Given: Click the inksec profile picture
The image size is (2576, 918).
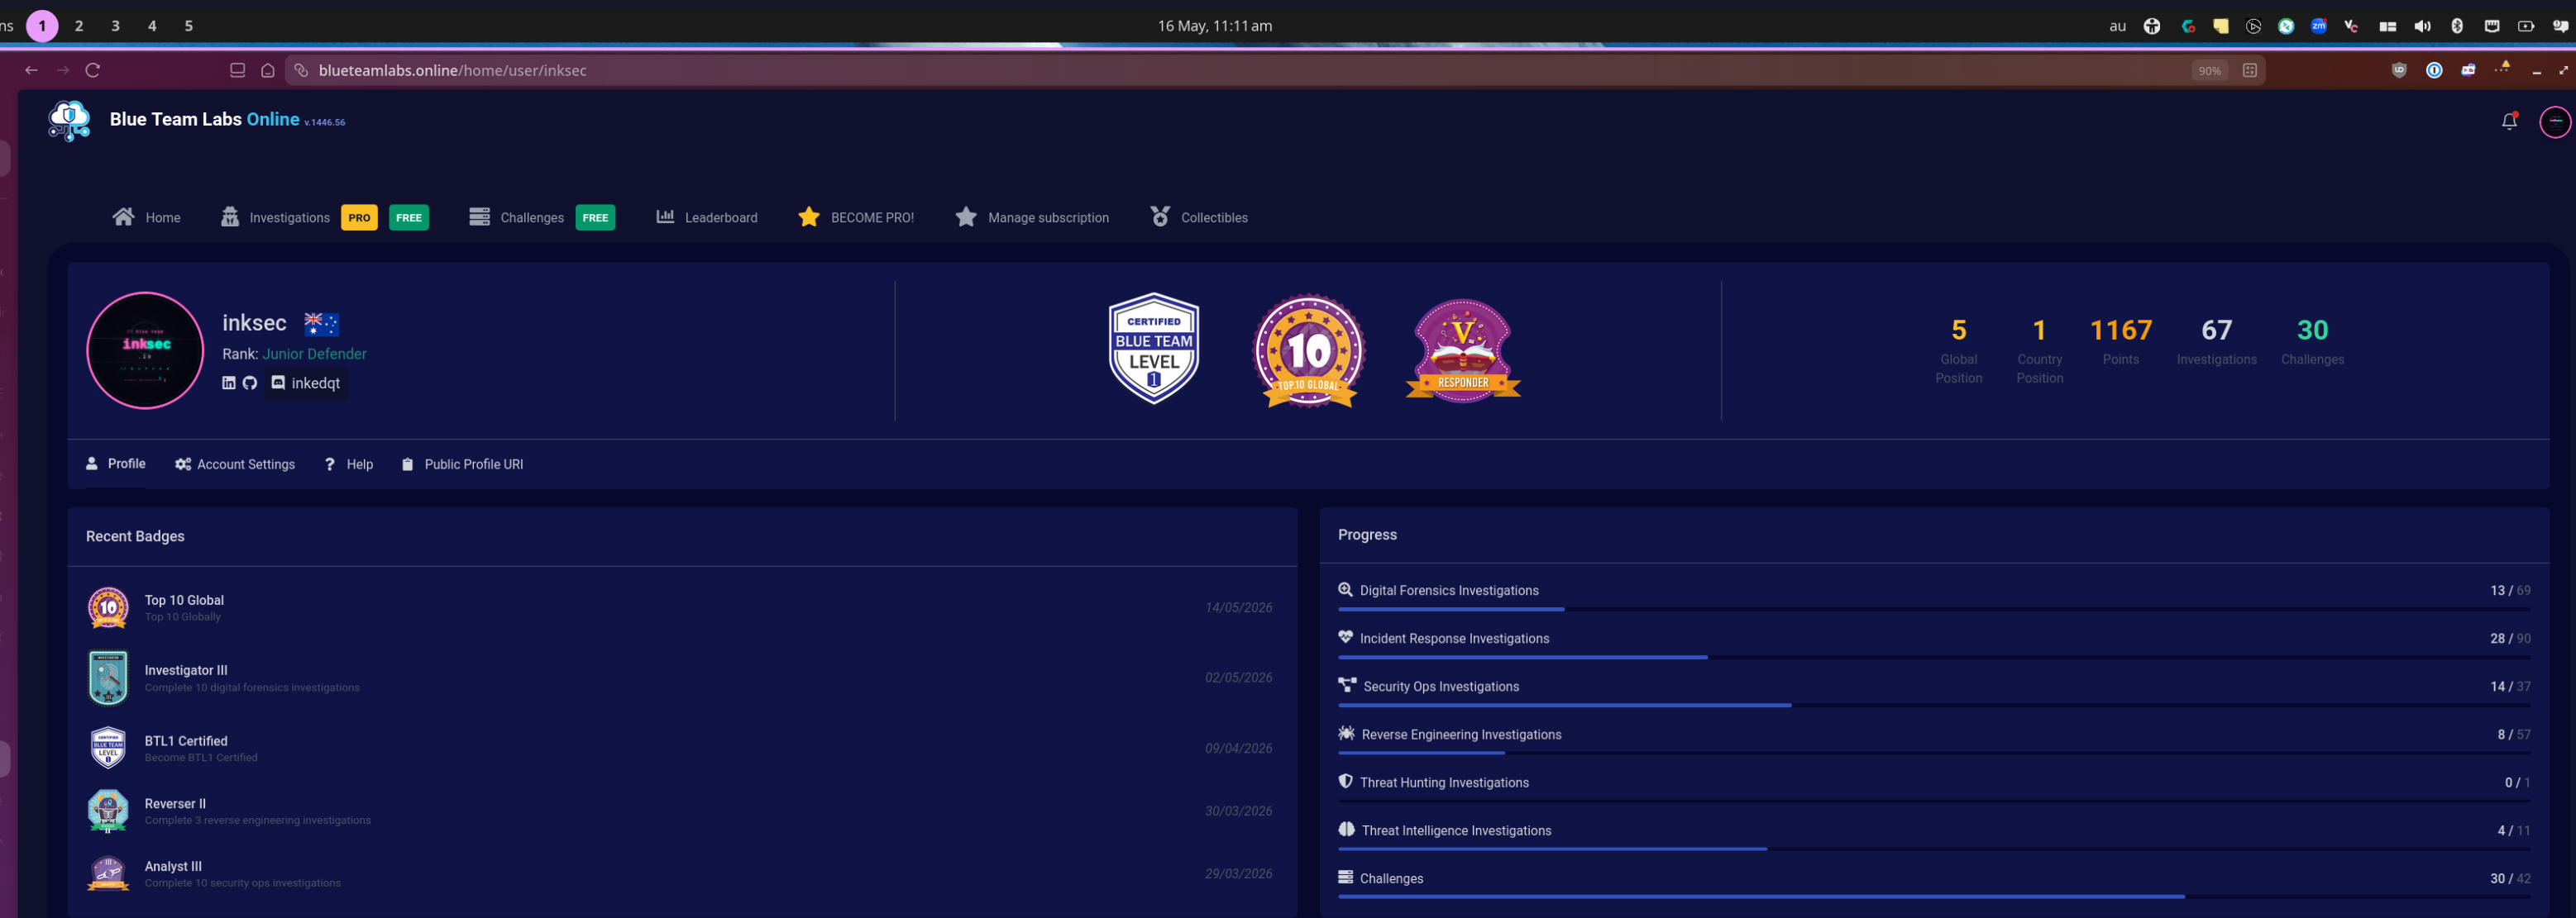Looking at the screenshot, I should [145, 350].
